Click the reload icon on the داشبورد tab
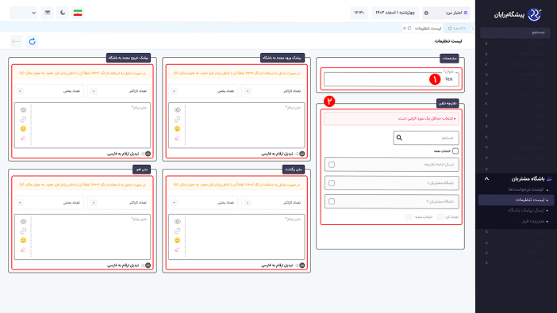The image size is (557, 313). [450, 28]
